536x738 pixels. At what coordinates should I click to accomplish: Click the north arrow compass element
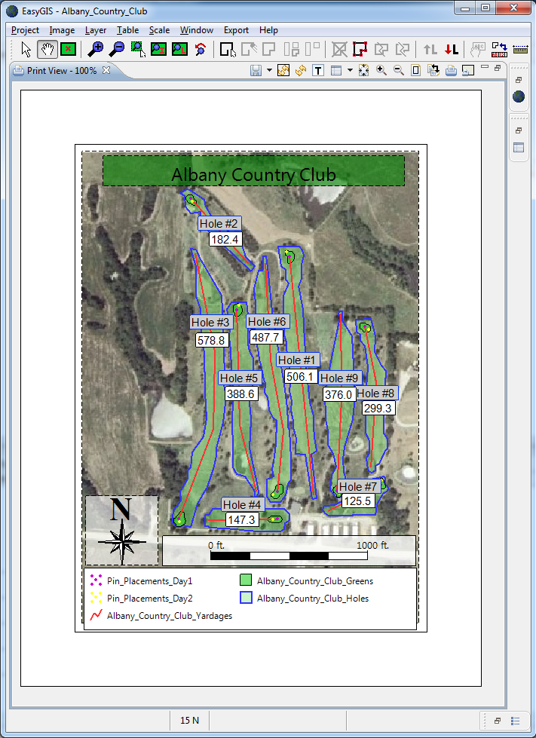click(x=122, y=531)
